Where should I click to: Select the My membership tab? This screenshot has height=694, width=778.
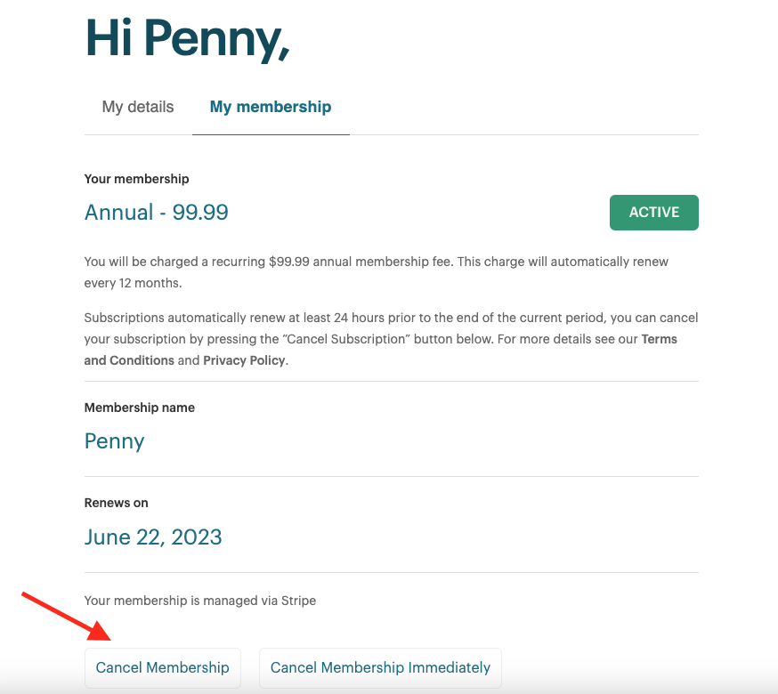pos(271,107)
